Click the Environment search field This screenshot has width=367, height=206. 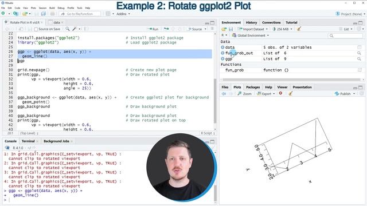[x=346, y=35]
